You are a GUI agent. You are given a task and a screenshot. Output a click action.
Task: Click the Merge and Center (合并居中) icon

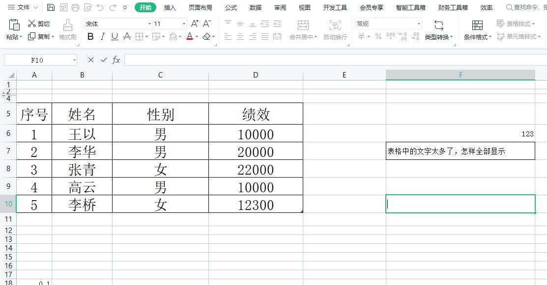[303, 25]
